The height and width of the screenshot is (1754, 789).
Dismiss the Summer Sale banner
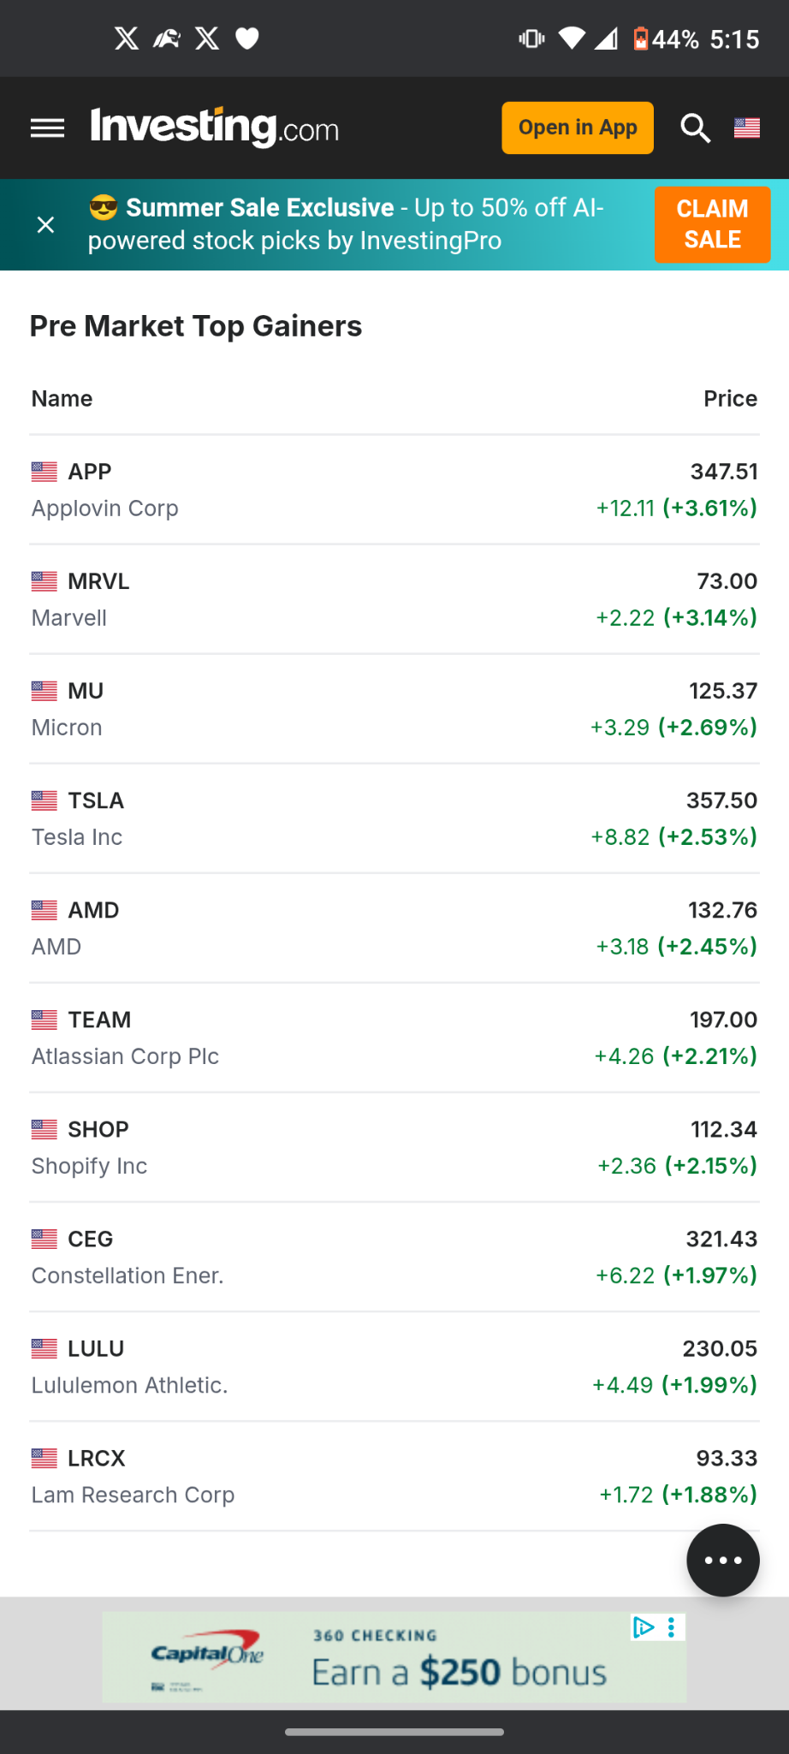pos(46,225)
